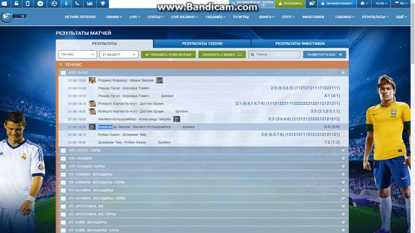Image resolution: width=415 pixels, height=233 pixels.
Task: Open the 21-06-2017 date dropdown
Action: click(119, 54)
